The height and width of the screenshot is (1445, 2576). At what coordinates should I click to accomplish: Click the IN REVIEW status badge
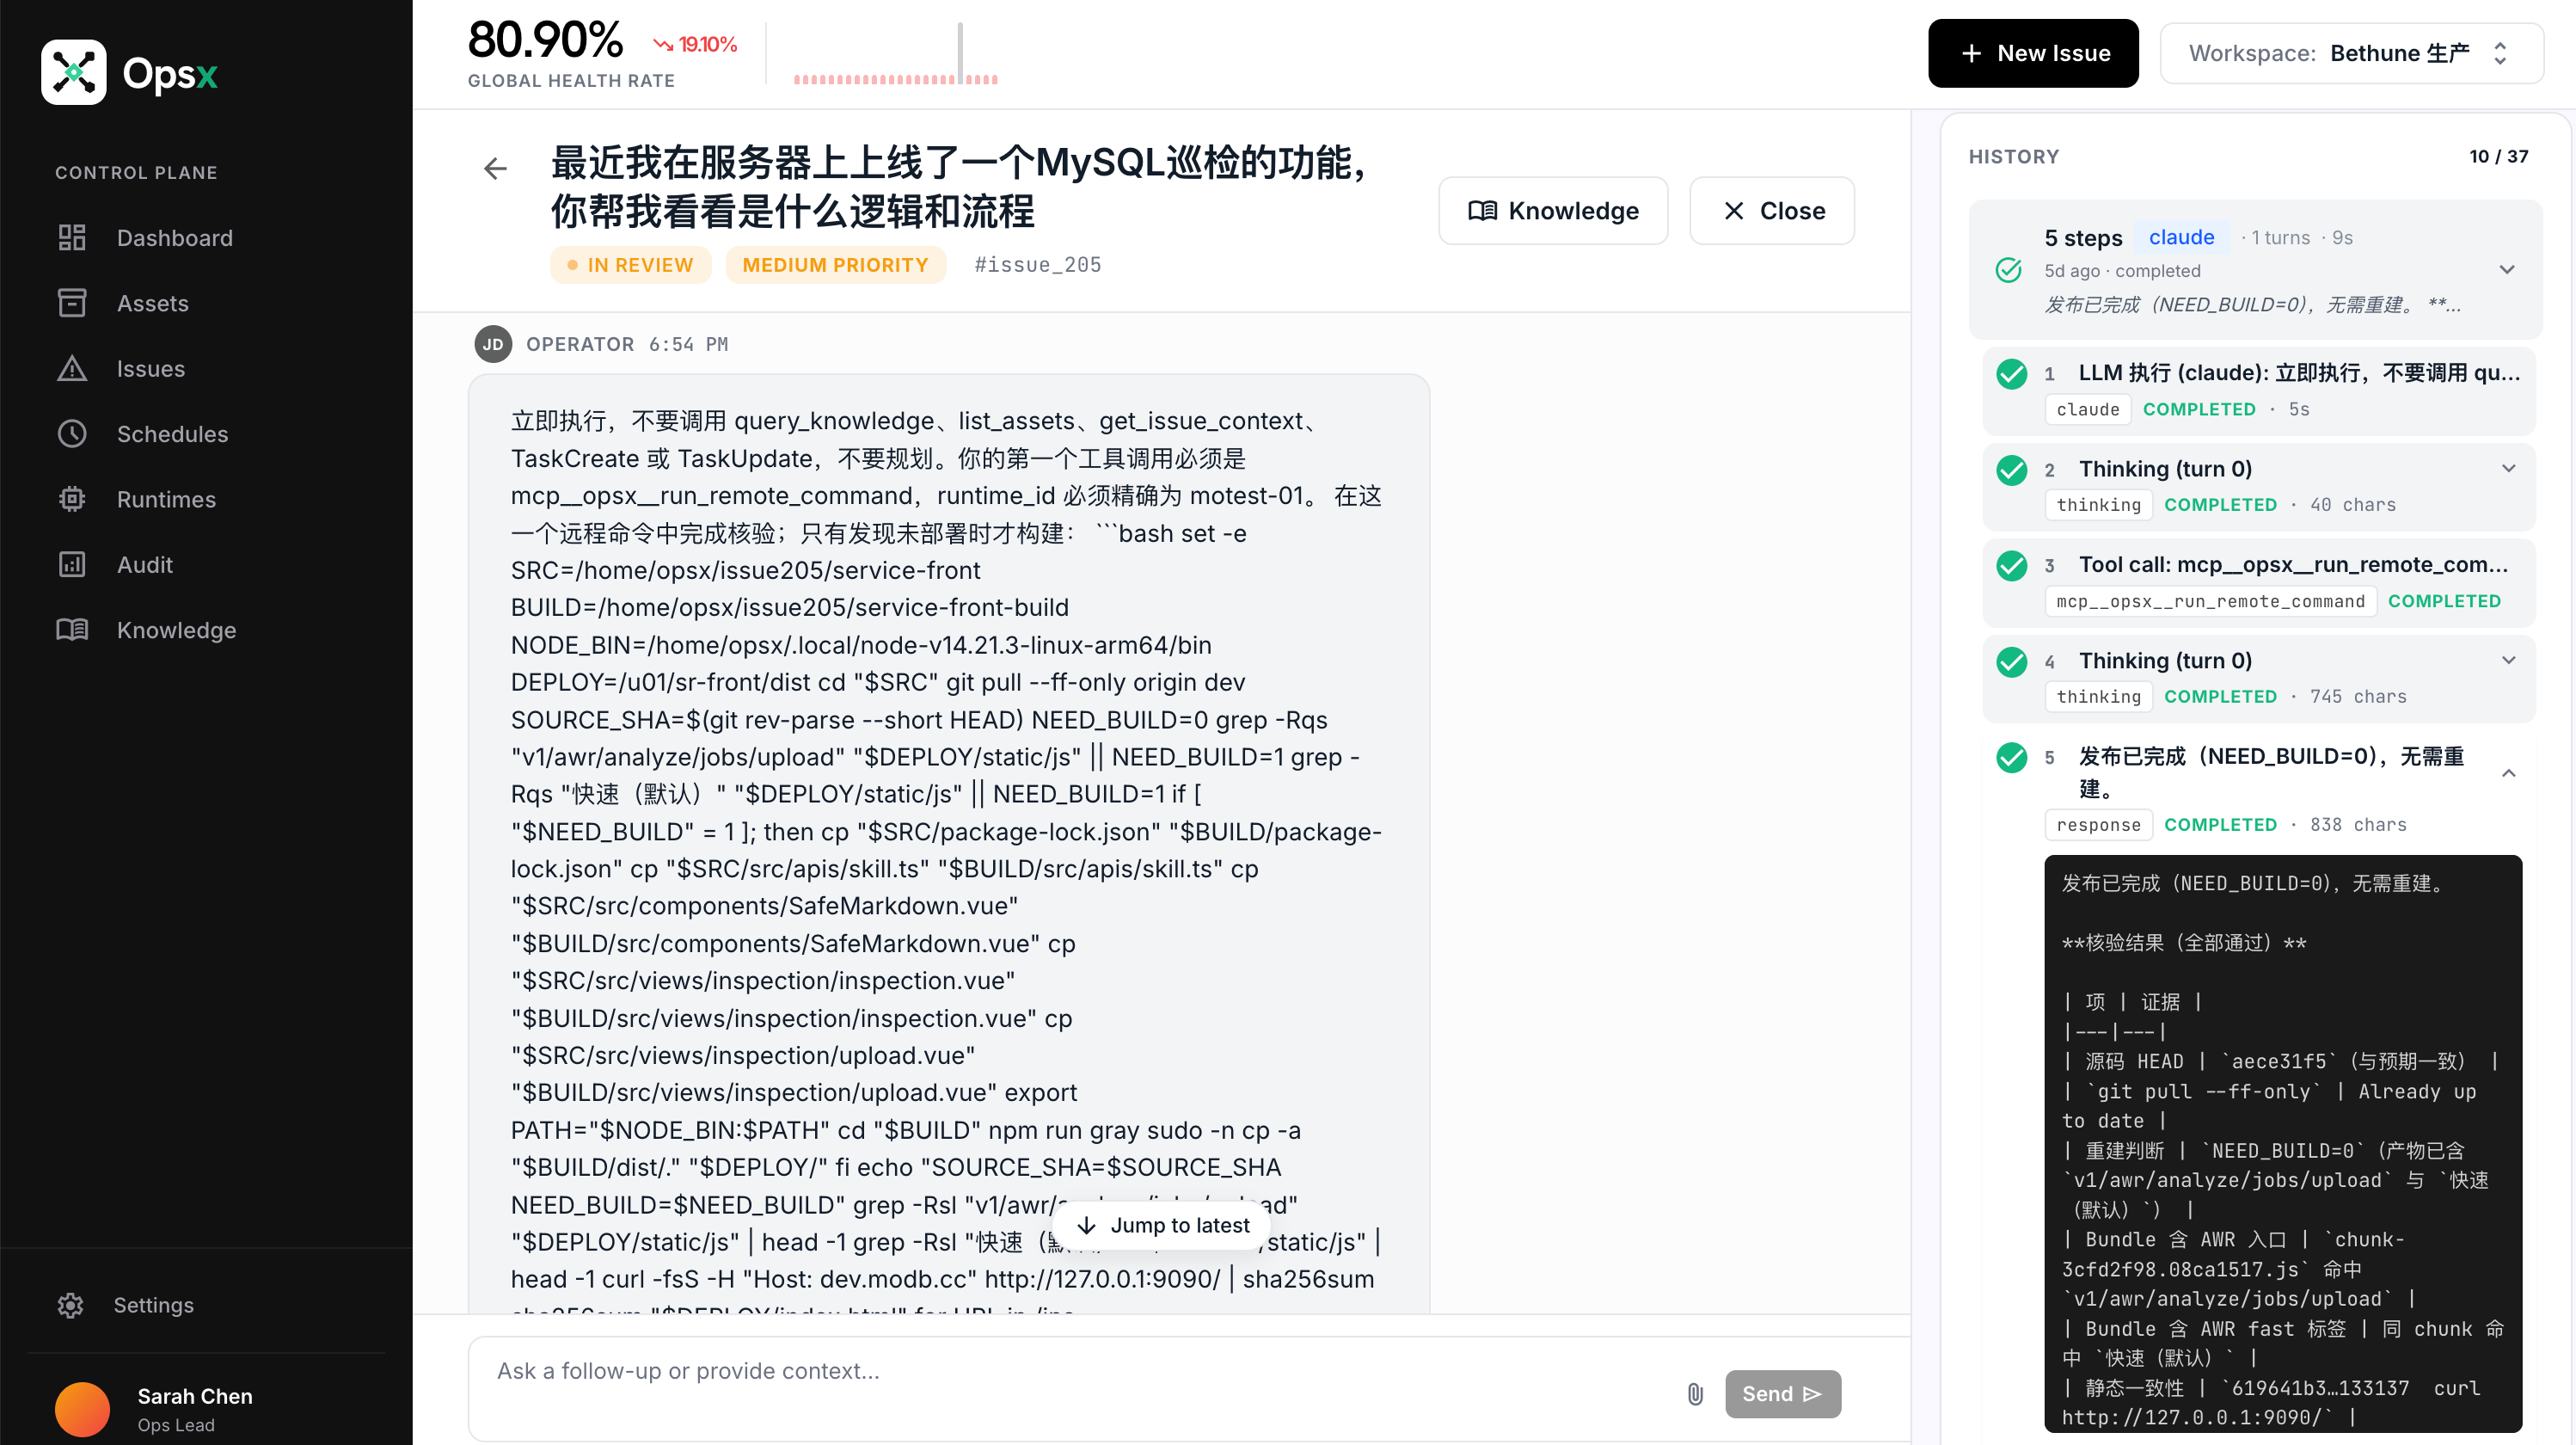[x=630, y=264]
